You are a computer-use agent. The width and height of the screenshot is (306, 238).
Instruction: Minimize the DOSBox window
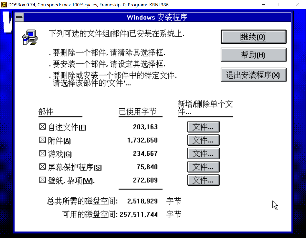(x=264, y=5)
